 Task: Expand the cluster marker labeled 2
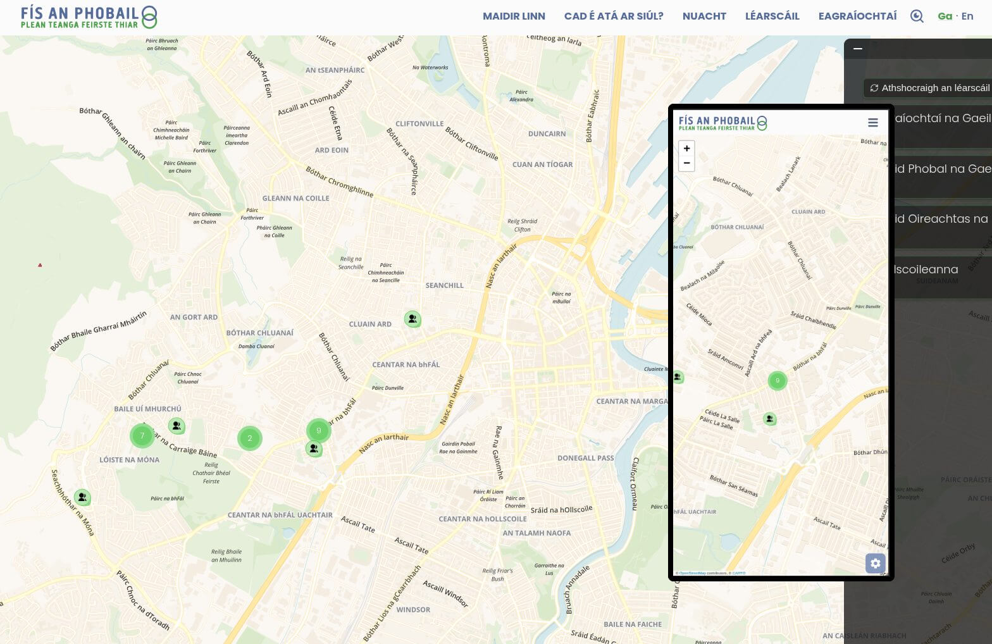[x=250, y=438]
